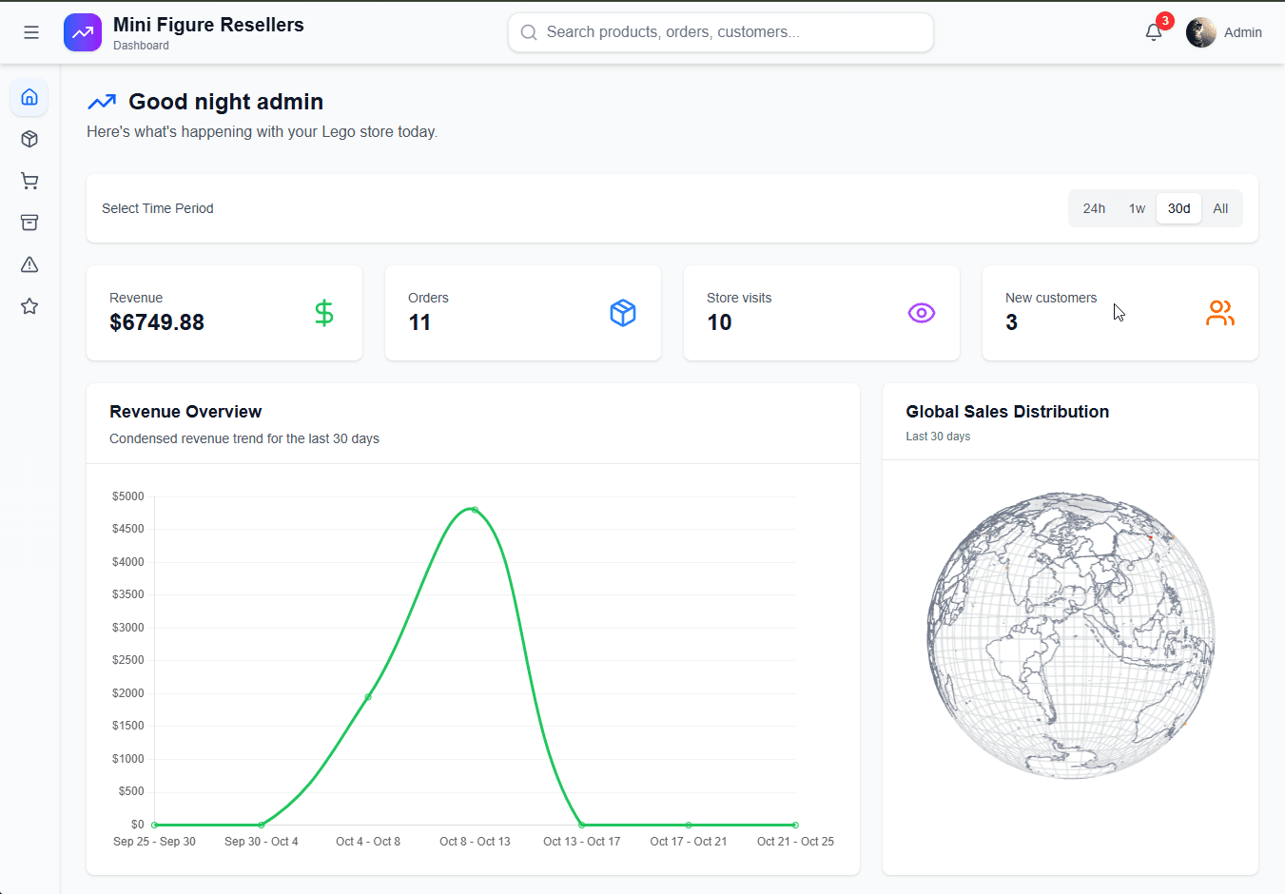1285x894 pixels.
Task: Open the Products package icon in sidebar
Action: pos(29,139)
